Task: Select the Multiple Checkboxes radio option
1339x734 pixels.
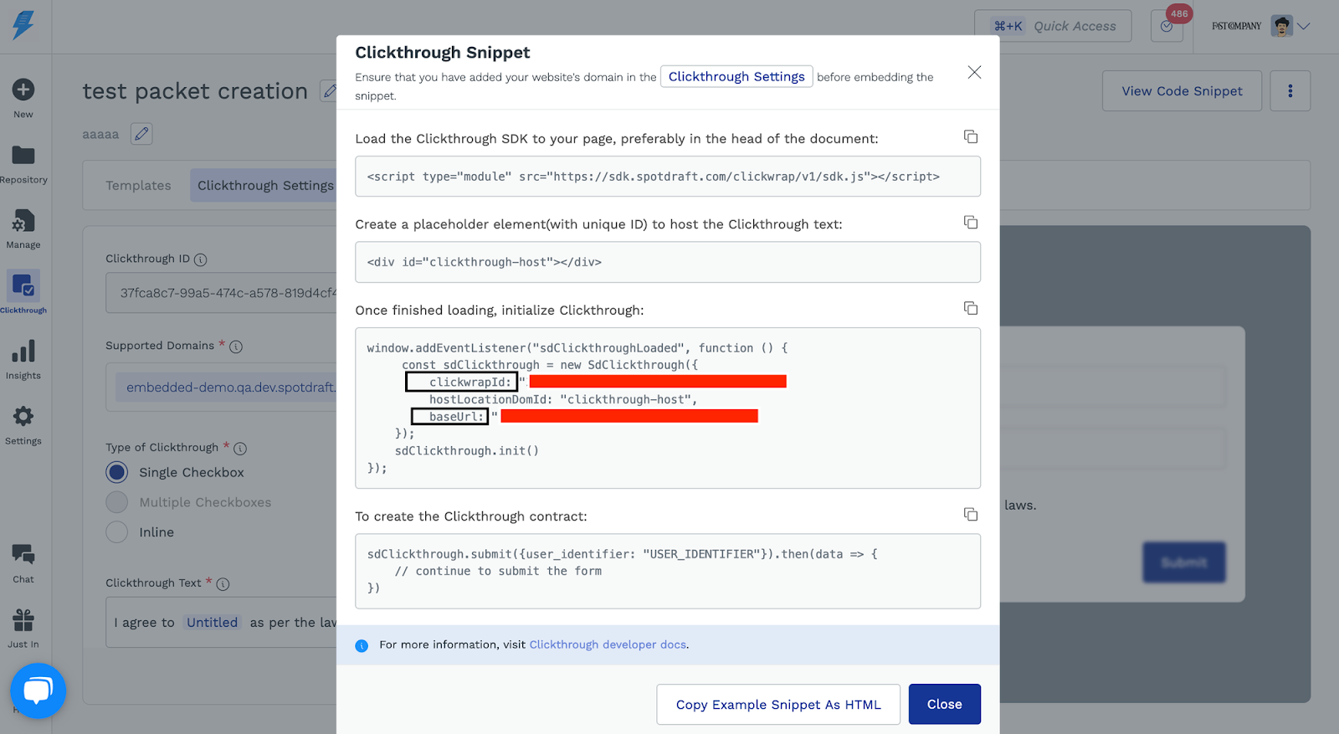Action: [x=117, y=502]
